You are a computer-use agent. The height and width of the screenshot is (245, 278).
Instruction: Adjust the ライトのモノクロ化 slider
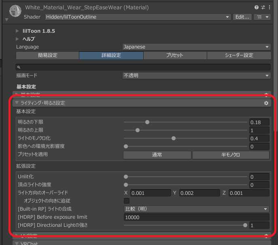(185, 138)
